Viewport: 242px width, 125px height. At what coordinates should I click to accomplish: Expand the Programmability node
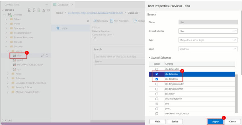click(x=6, y=33)
